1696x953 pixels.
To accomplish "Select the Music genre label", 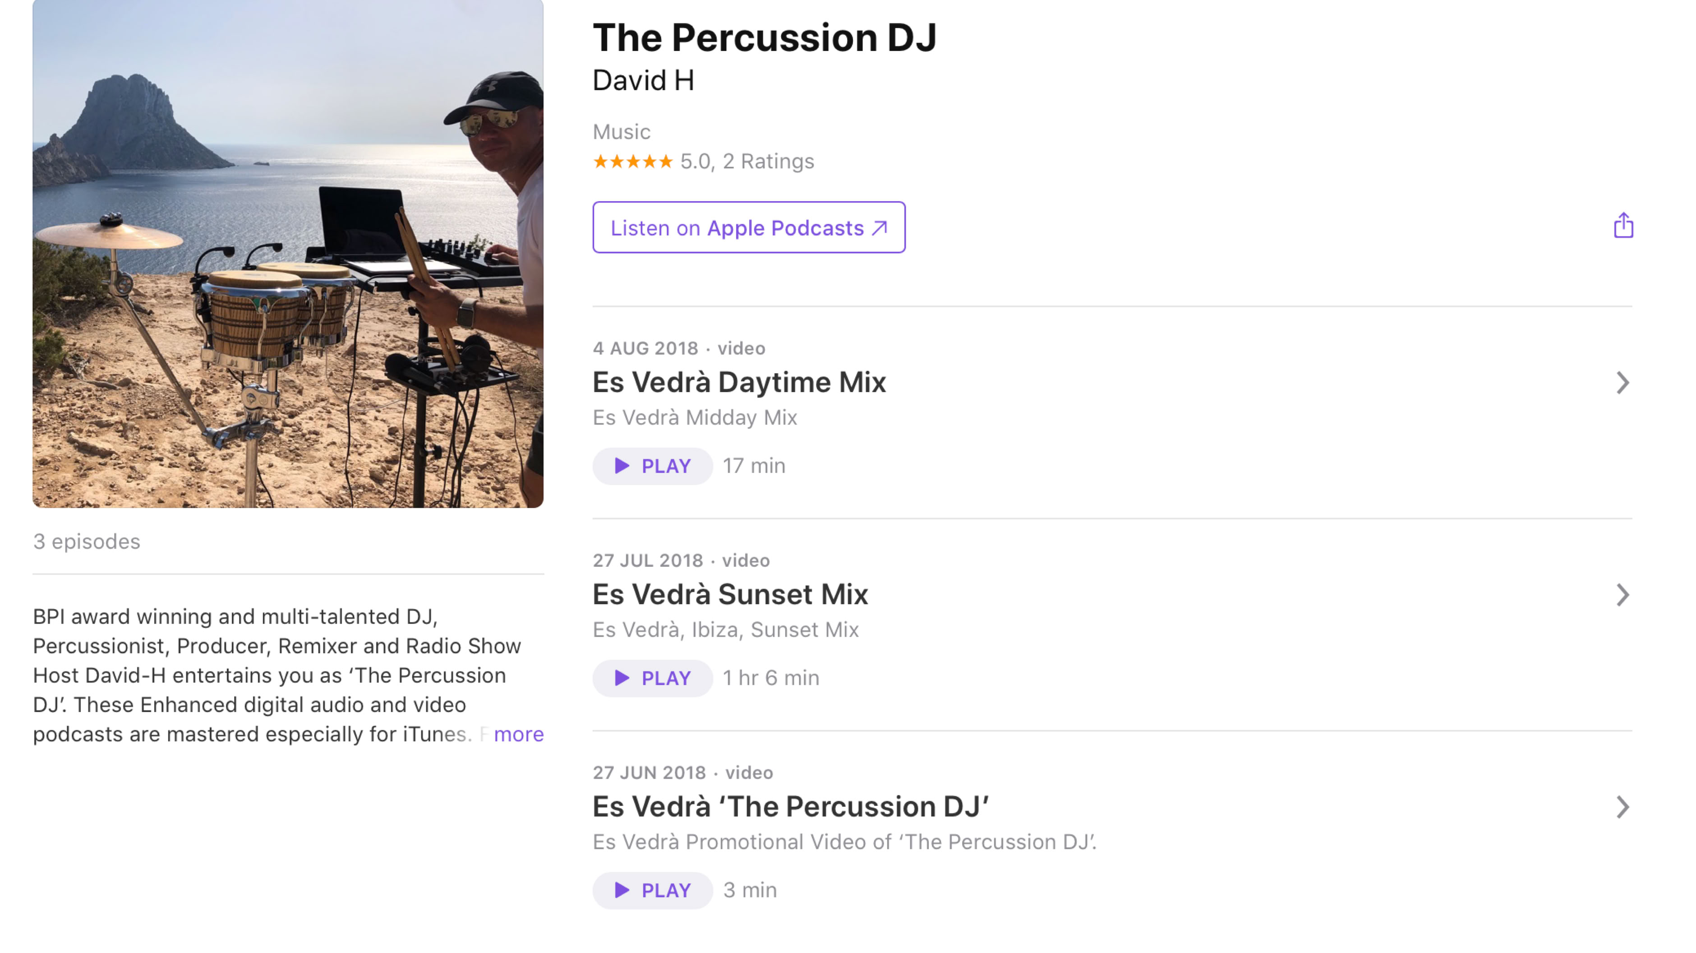I will [622, 131].
